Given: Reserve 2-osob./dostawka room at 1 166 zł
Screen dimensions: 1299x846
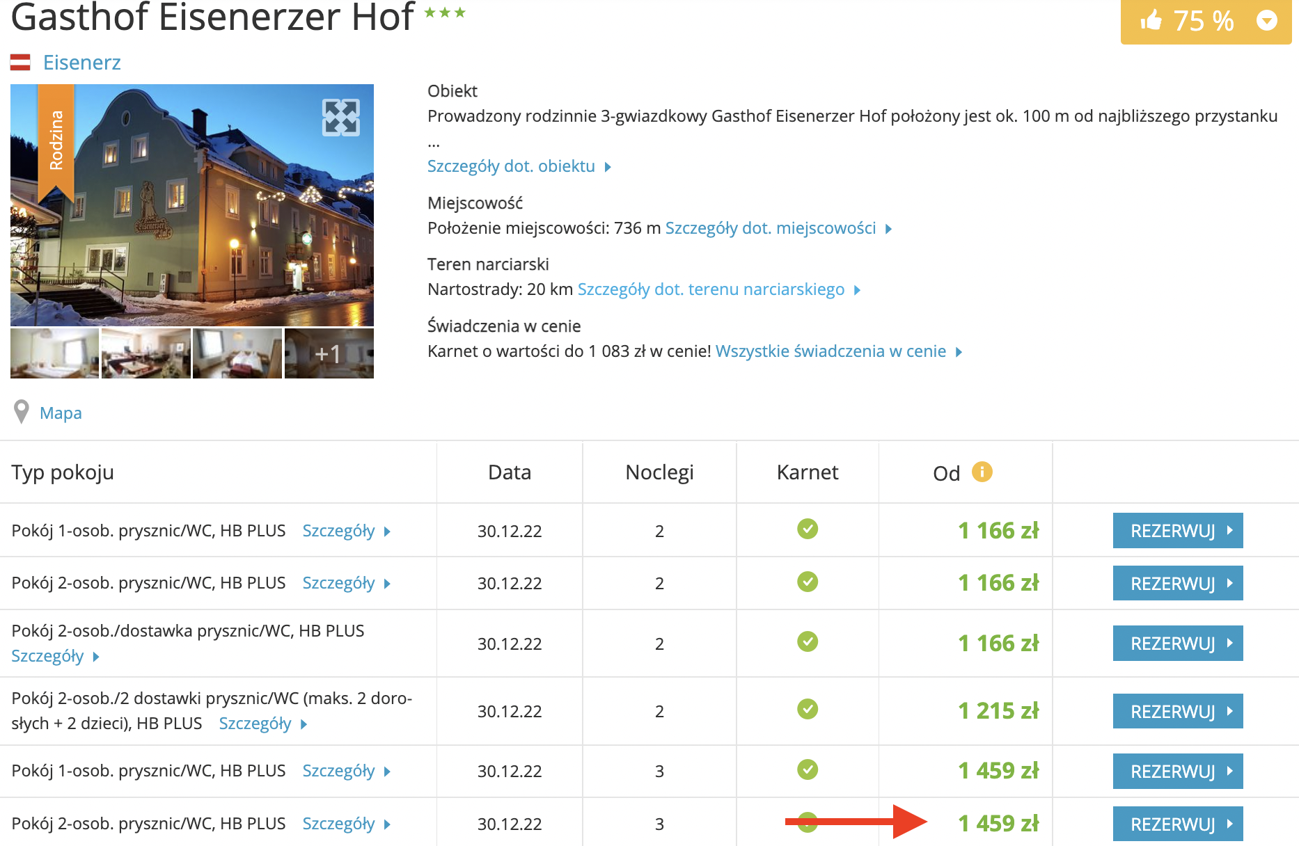Looking at the screenshot, I should pos(1178,644).
